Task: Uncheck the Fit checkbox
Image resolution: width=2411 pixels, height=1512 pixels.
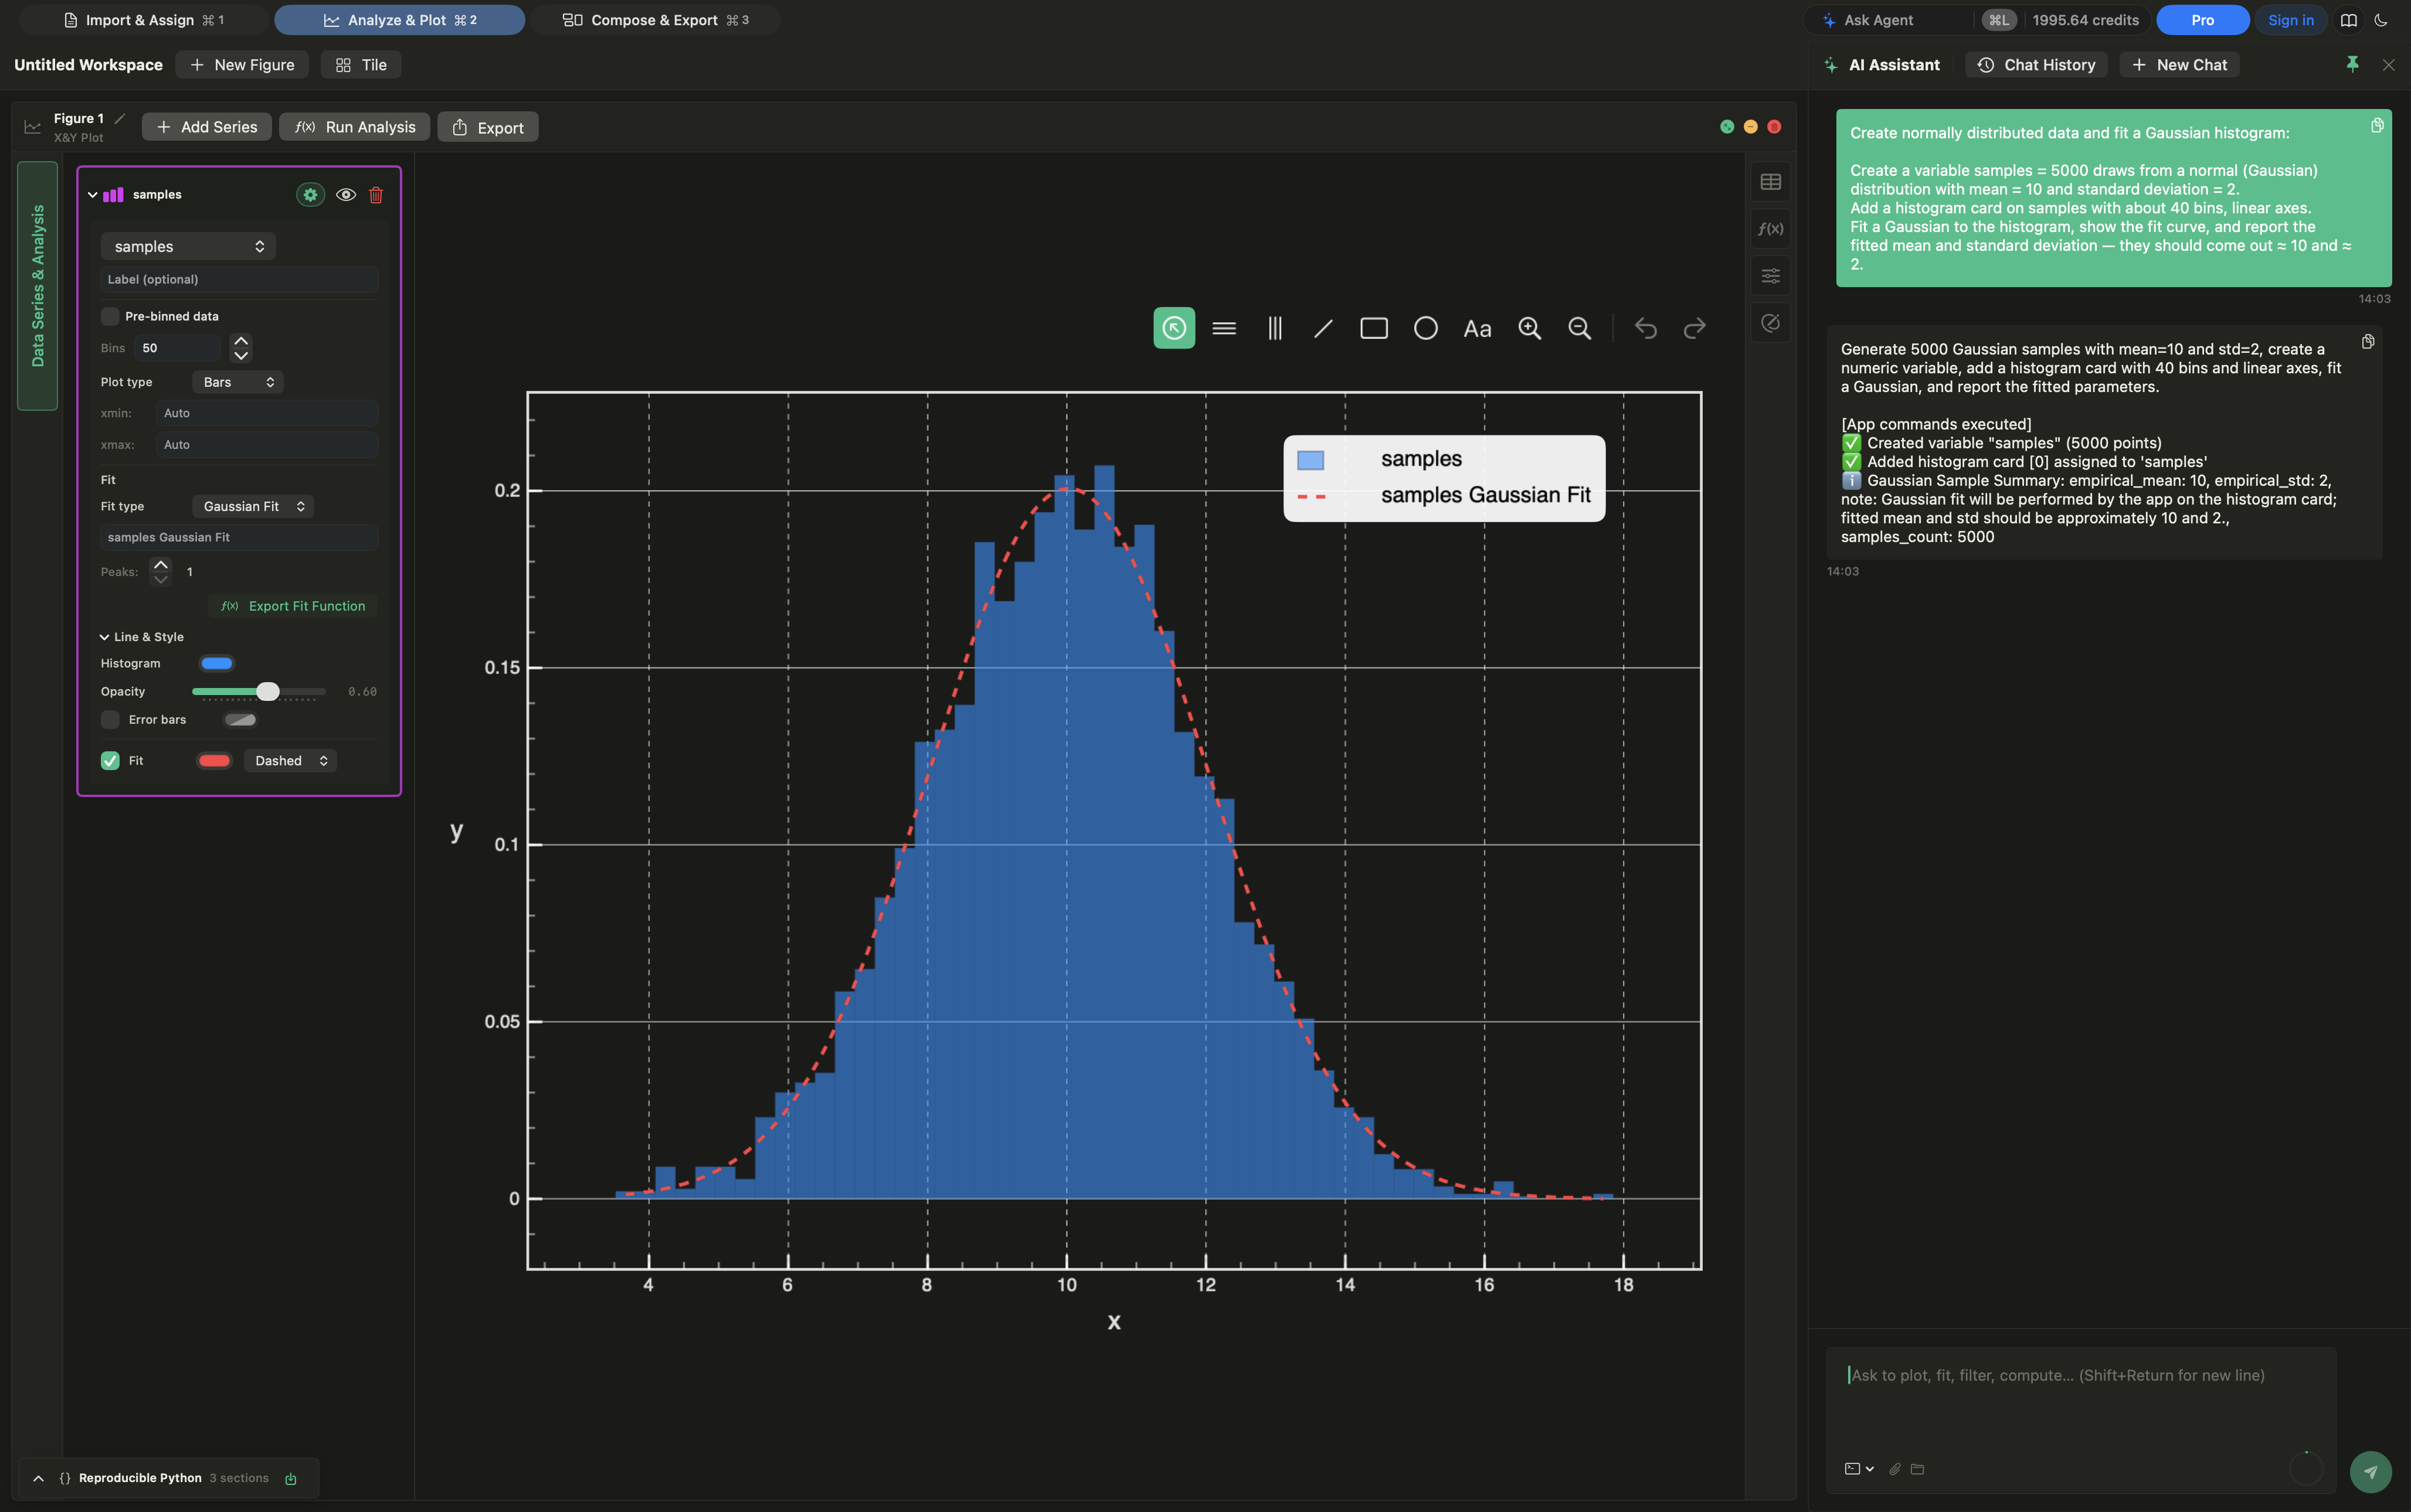Action: point(110,761)
